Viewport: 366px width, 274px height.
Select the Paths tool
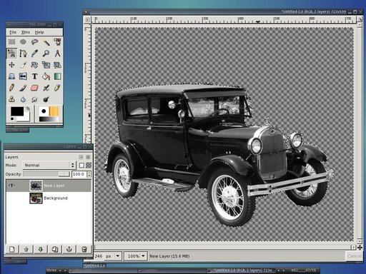click(x=23, y=54)
